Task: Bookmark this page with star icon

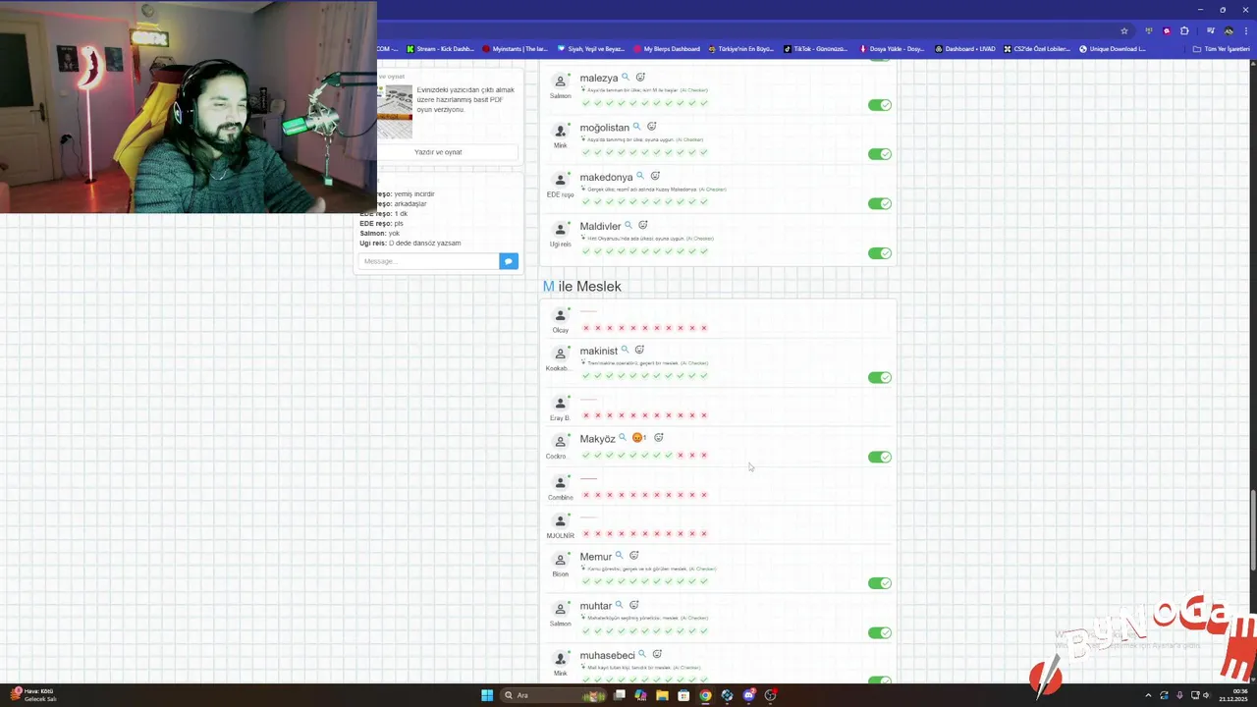Action: [1124, 30]
